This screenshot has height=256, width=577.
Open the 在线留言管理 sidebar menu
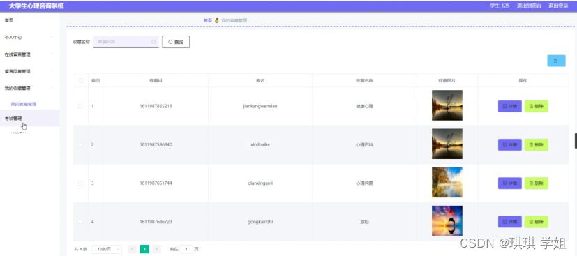30,54
